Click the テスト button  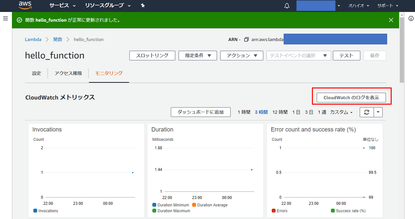347,55
